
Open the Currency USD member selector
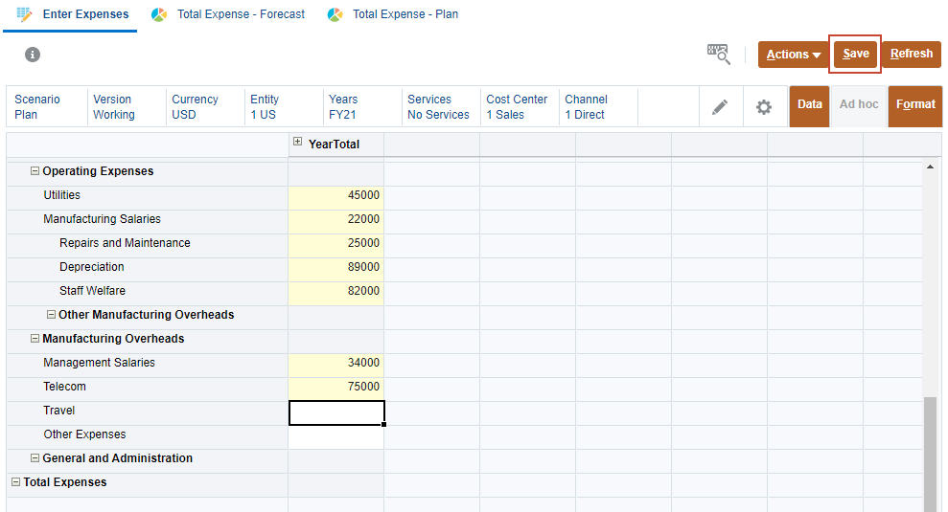tap(205, 107)
